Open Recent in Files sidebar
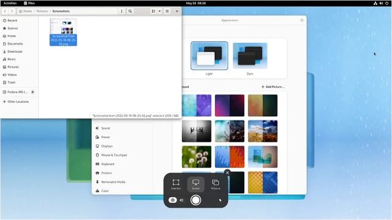This screenshot has width=392, height=220. 19,20
